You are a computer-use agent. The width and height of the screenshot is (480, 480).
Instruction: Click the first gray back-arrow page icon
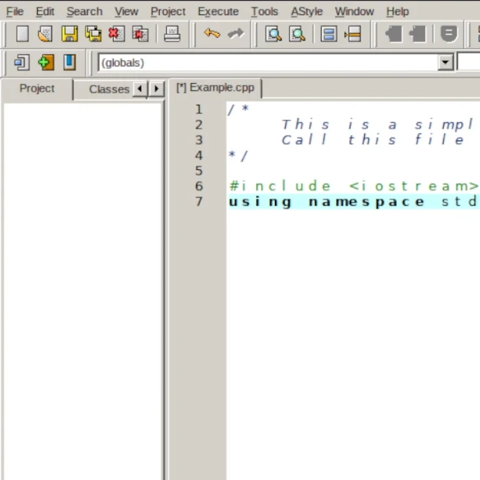394,34
